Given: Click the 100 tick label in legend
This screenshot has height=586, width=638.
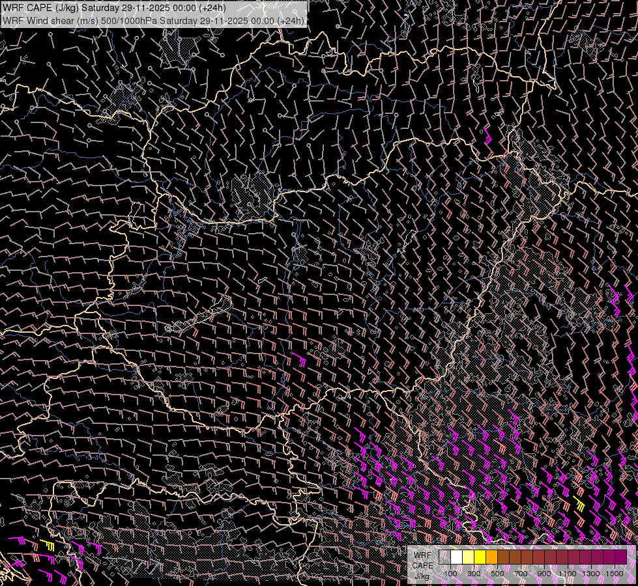Looking at the screenshot, I should click(x=450, y=574).
